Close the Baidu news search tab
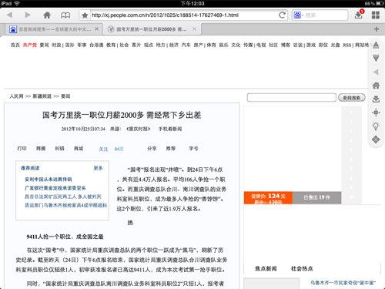Screen dimensions: 385x289 point(96,29)
